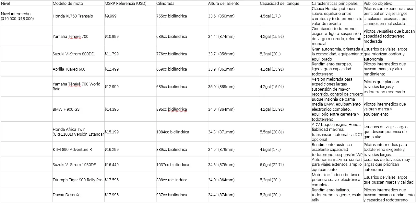Select the Cilindrada column header
The height and width of the screenshot is (204, 417).
182,3
